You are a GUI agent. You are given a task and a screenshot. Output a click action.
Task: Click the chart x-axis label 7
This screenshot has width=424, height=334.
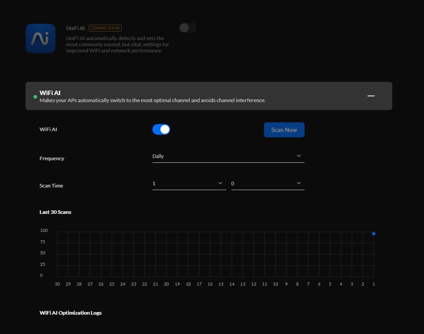tap(308, 284)
